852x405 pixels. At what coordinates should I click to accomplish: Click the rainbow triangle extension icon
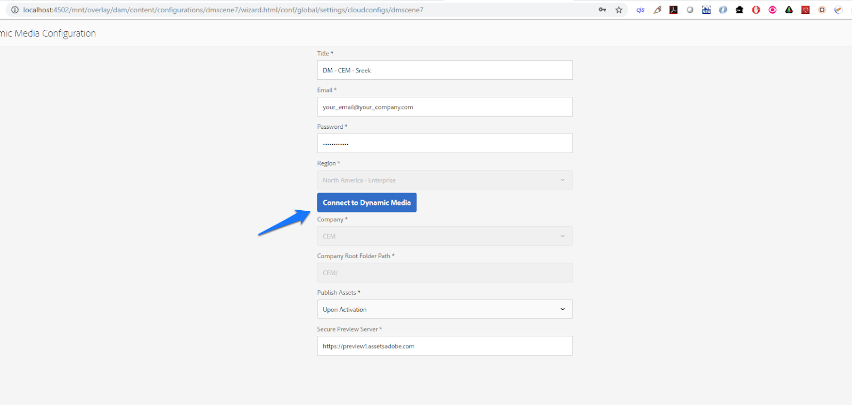[789, 10]
